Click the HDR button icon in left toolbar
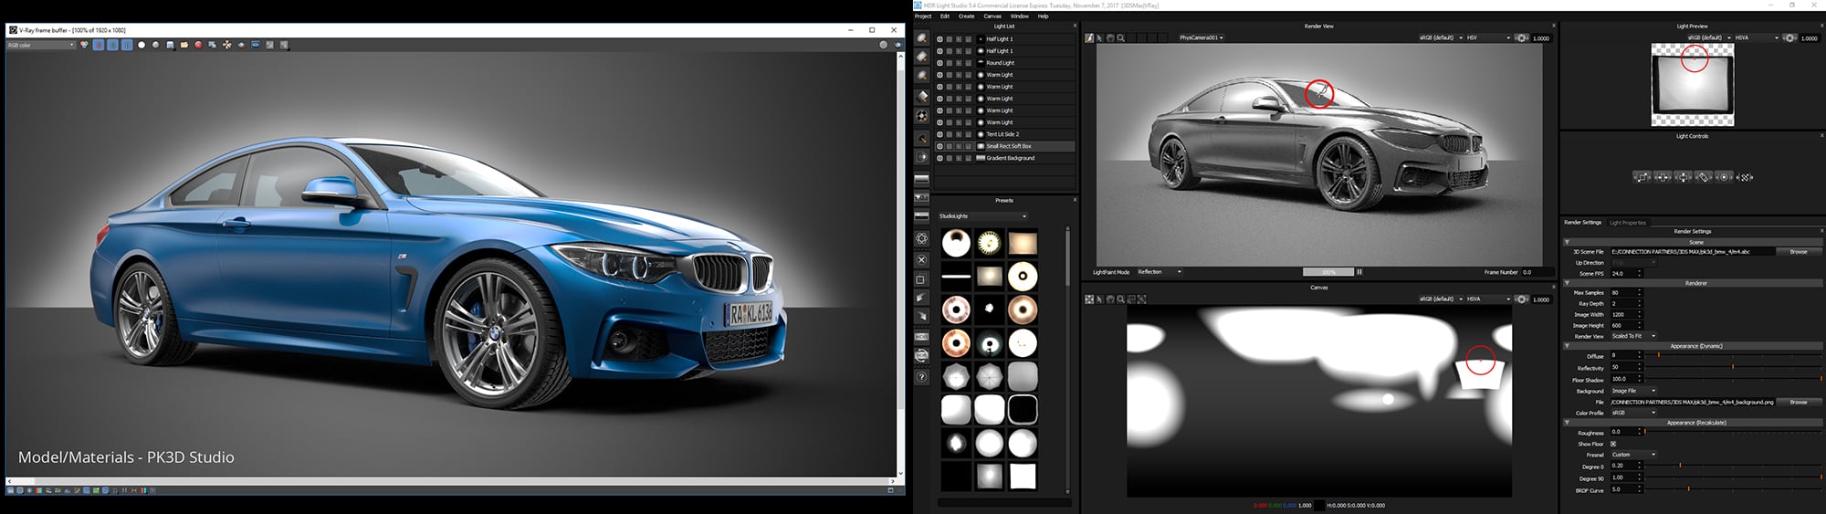1826x514 pixels. point(921,337)
